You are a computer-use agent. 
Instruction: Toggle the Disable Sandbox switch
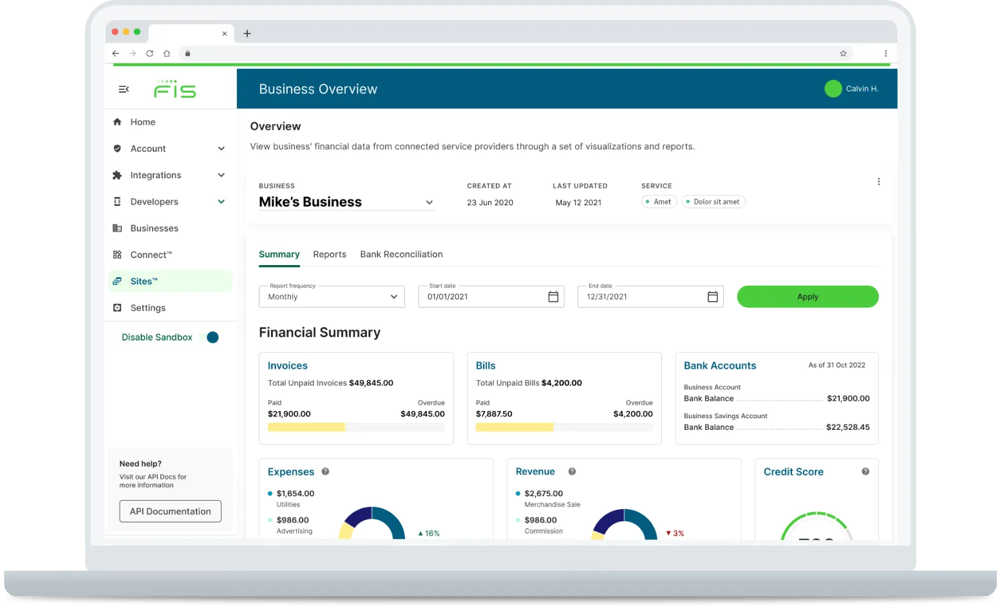(x=212, y=337)
